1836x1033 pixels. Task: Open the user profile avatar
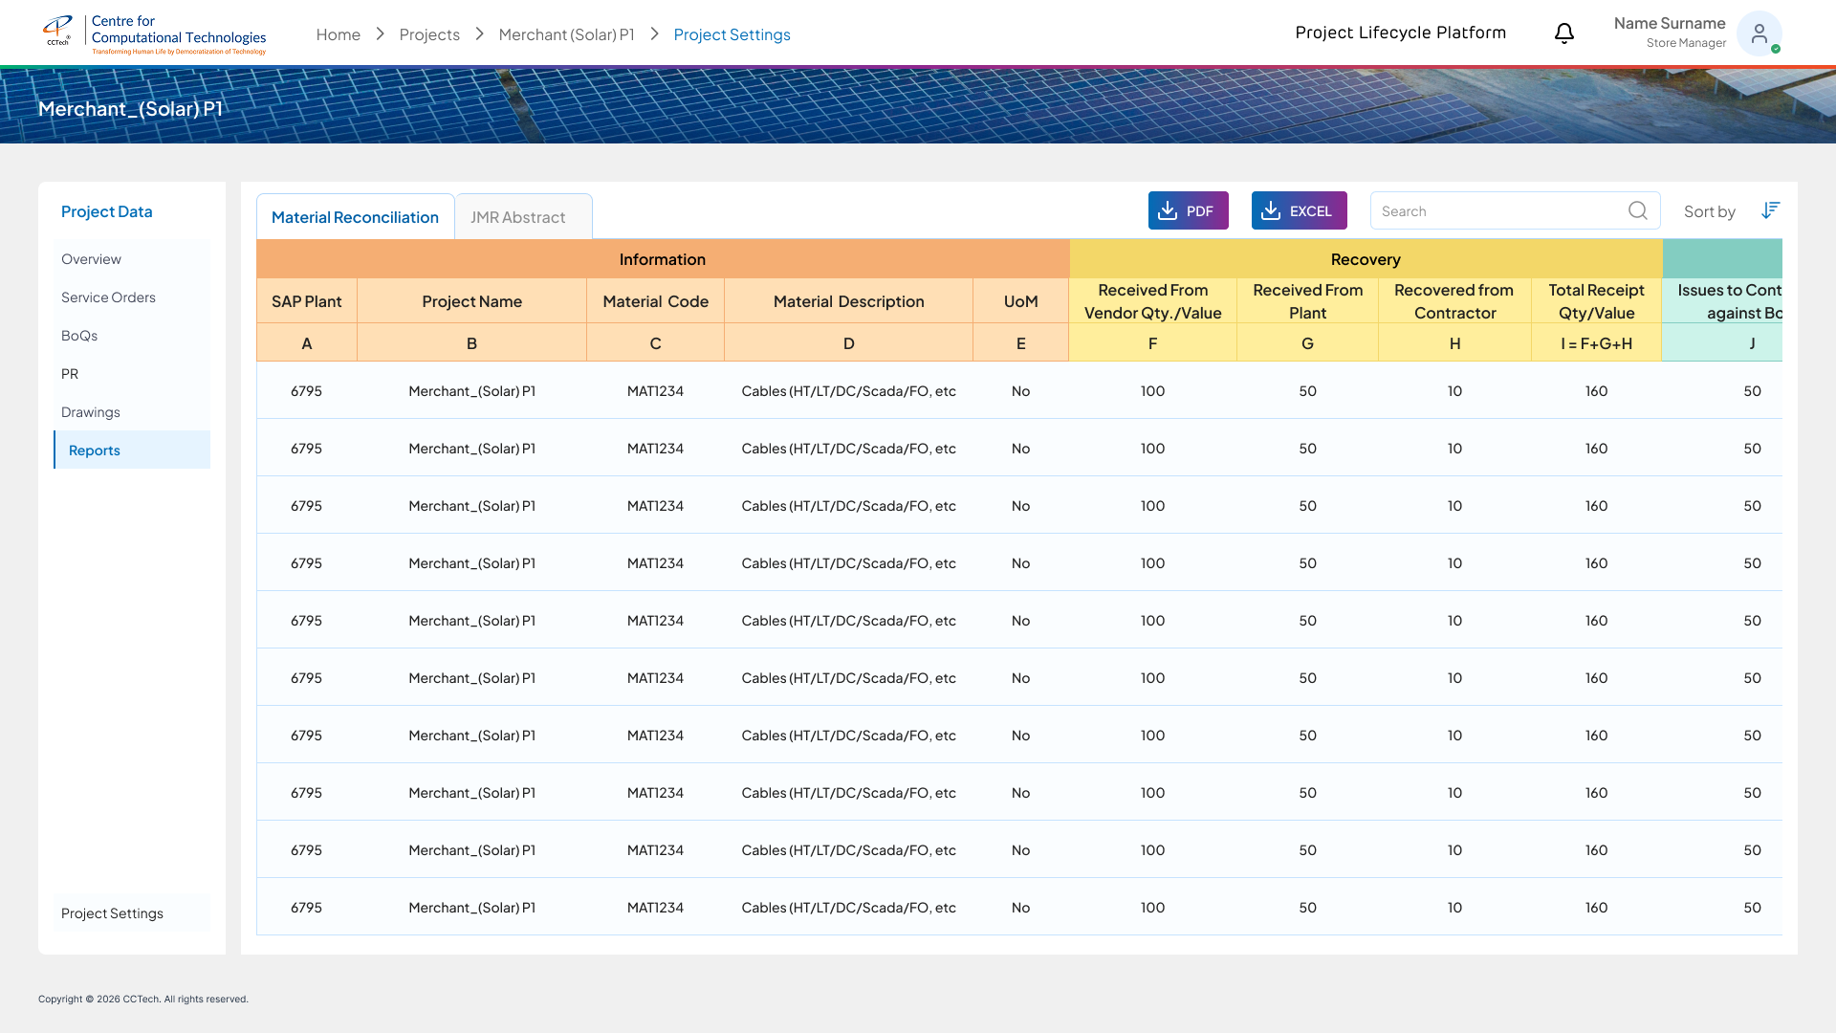pos(1759,33)
